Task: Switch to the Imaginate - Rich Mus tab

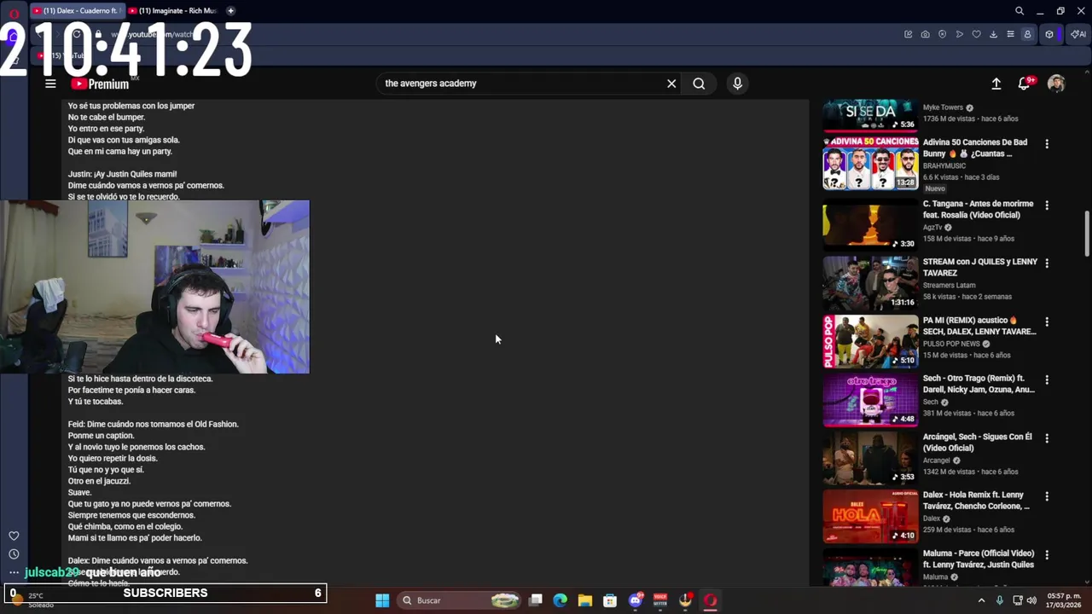Action: click(173, 11)
